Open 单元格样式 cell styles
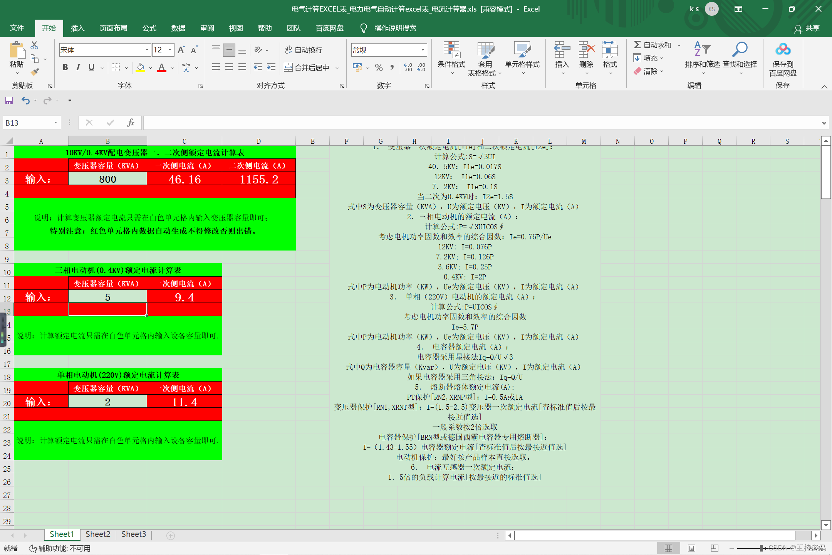Screen dimensions: 832x555 coord(522,58)
